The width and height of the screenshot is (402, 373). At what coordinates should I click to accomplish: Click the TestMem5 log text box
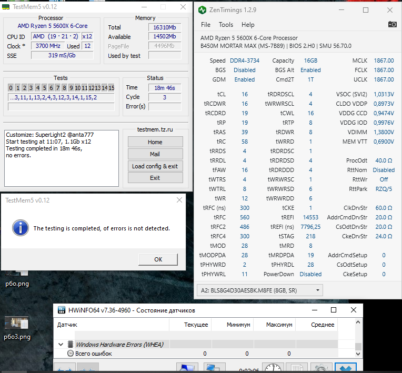point(62,158)
